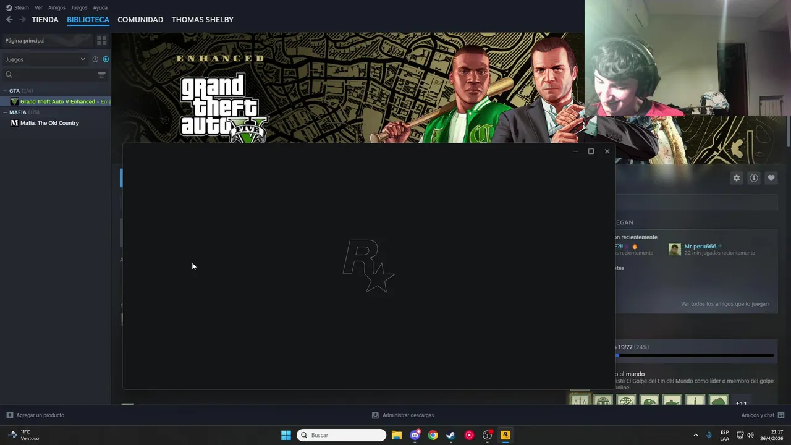Click the Administrar descargas icon

click(x=375, y=415)
